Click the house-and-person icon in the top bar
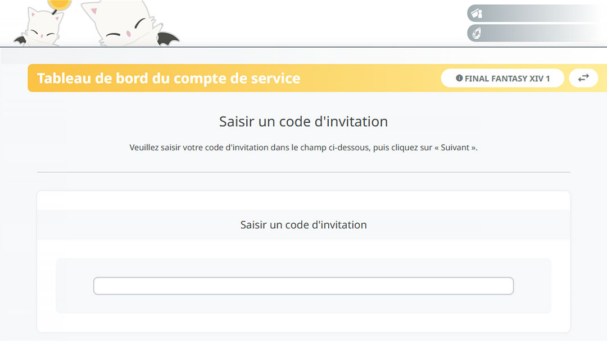The width and height of the screenshot is (607, 341). [477, 14]
